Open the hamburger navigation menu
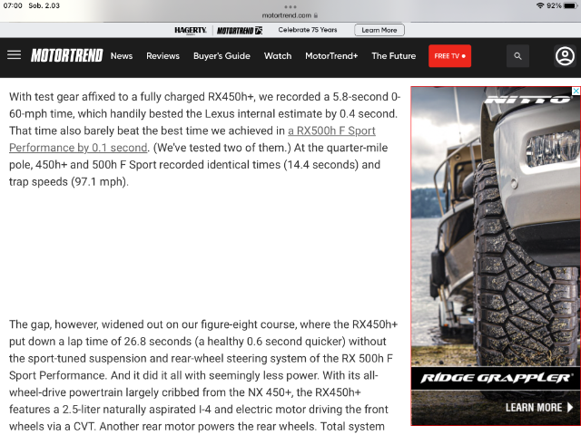The height and width of the screenshot is (435, 581). click(15, 55)
